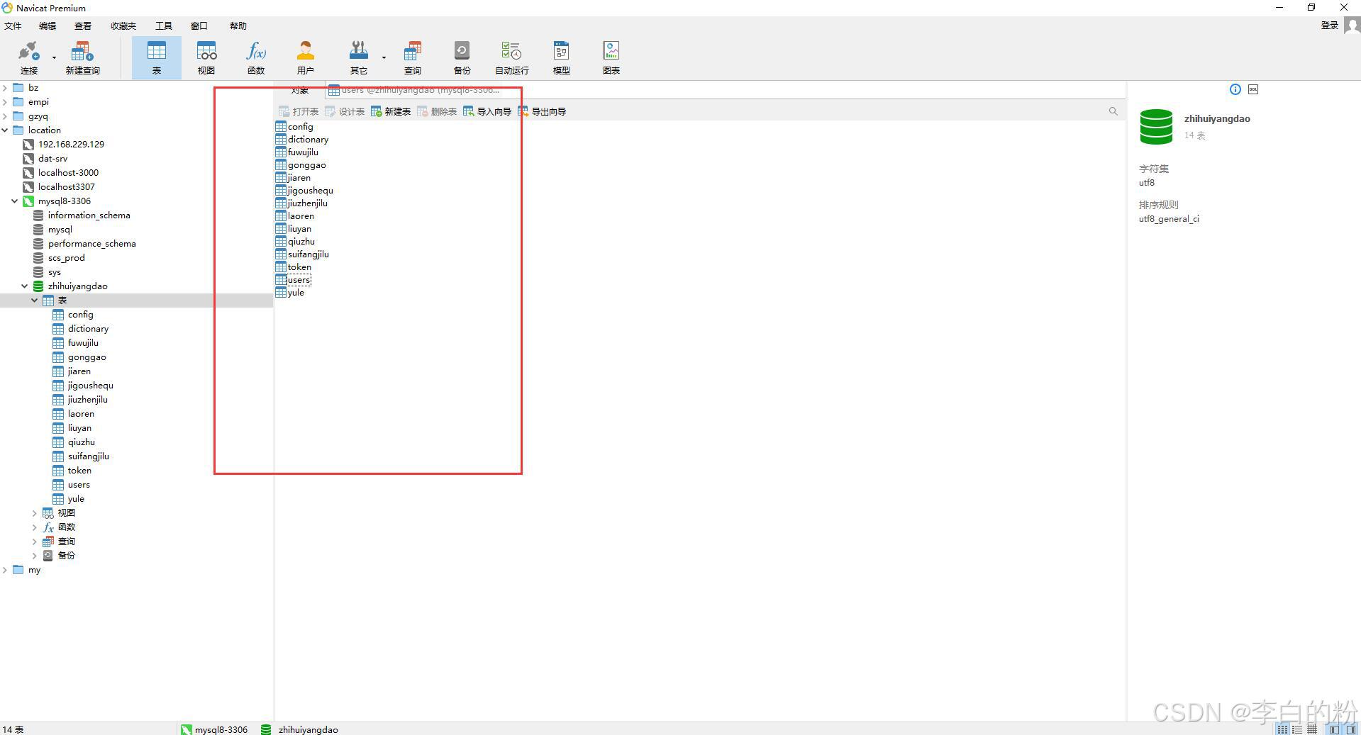This screenshot has width=1361, height=735.
Task: Open the 备份 backup toolbar icon
Action: 462,57
